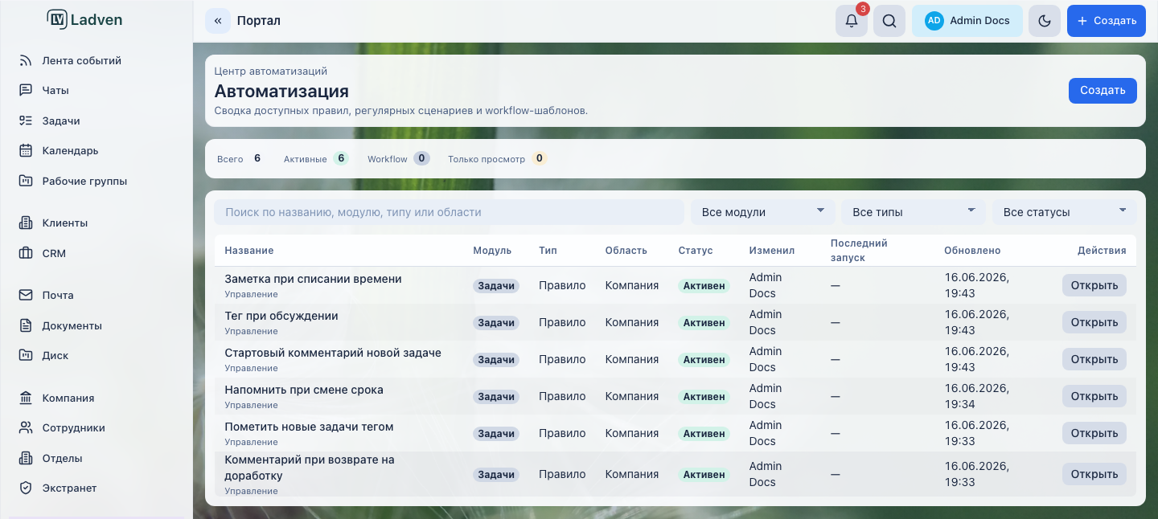Open rule Стартовый комментарий новой задаче

tap(1094, 359)
